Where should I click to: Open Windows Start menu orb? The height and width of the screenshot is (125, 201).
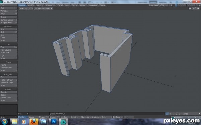[x=4, y=122]
